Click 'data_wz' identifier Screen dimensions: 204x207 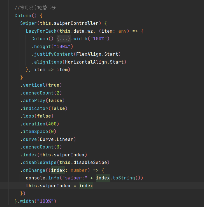click(83, 31)
